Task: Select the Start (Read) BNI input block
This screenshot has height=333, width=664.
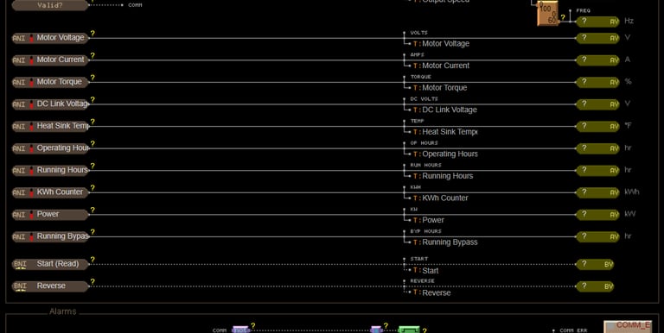Action: click(50, 264)
